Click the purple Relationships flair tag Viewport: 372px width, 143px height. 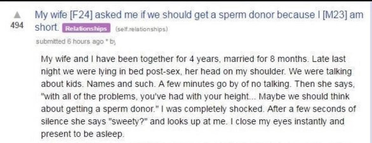click(87, 28)
